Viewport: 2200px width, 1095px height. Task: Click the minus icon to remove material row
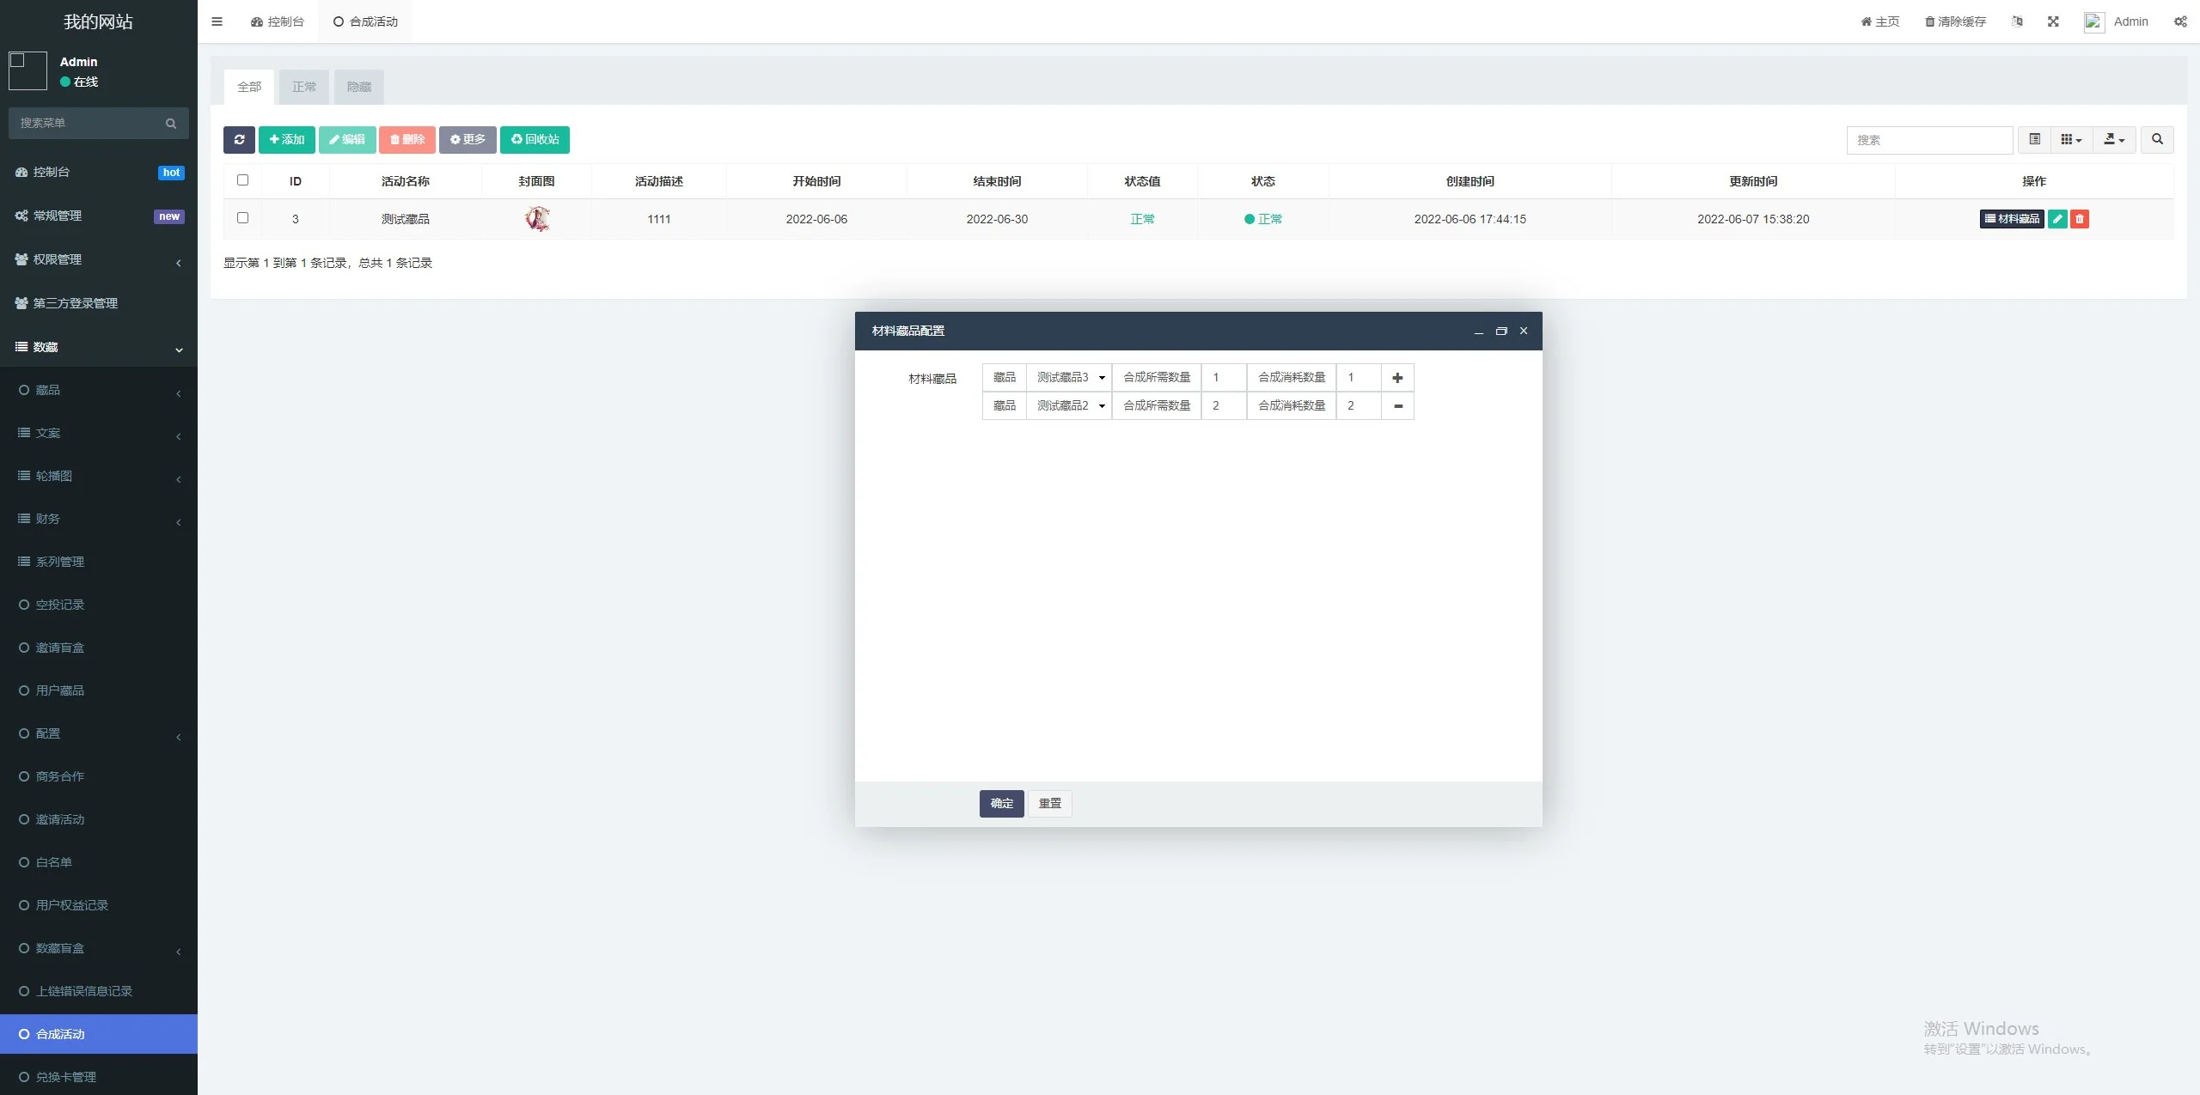(x=1397, y=406)
